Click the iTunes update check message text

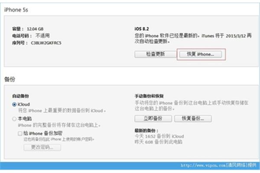[193, 38]
